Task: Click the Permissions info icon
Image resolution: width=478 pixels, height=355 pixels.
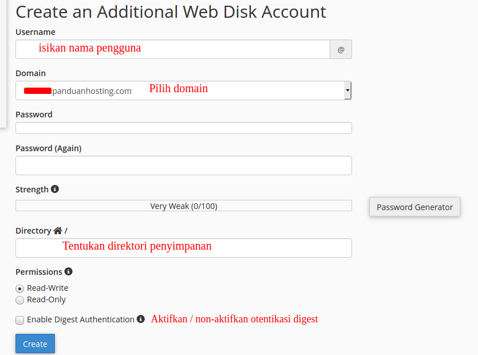Action: (69, 271)
